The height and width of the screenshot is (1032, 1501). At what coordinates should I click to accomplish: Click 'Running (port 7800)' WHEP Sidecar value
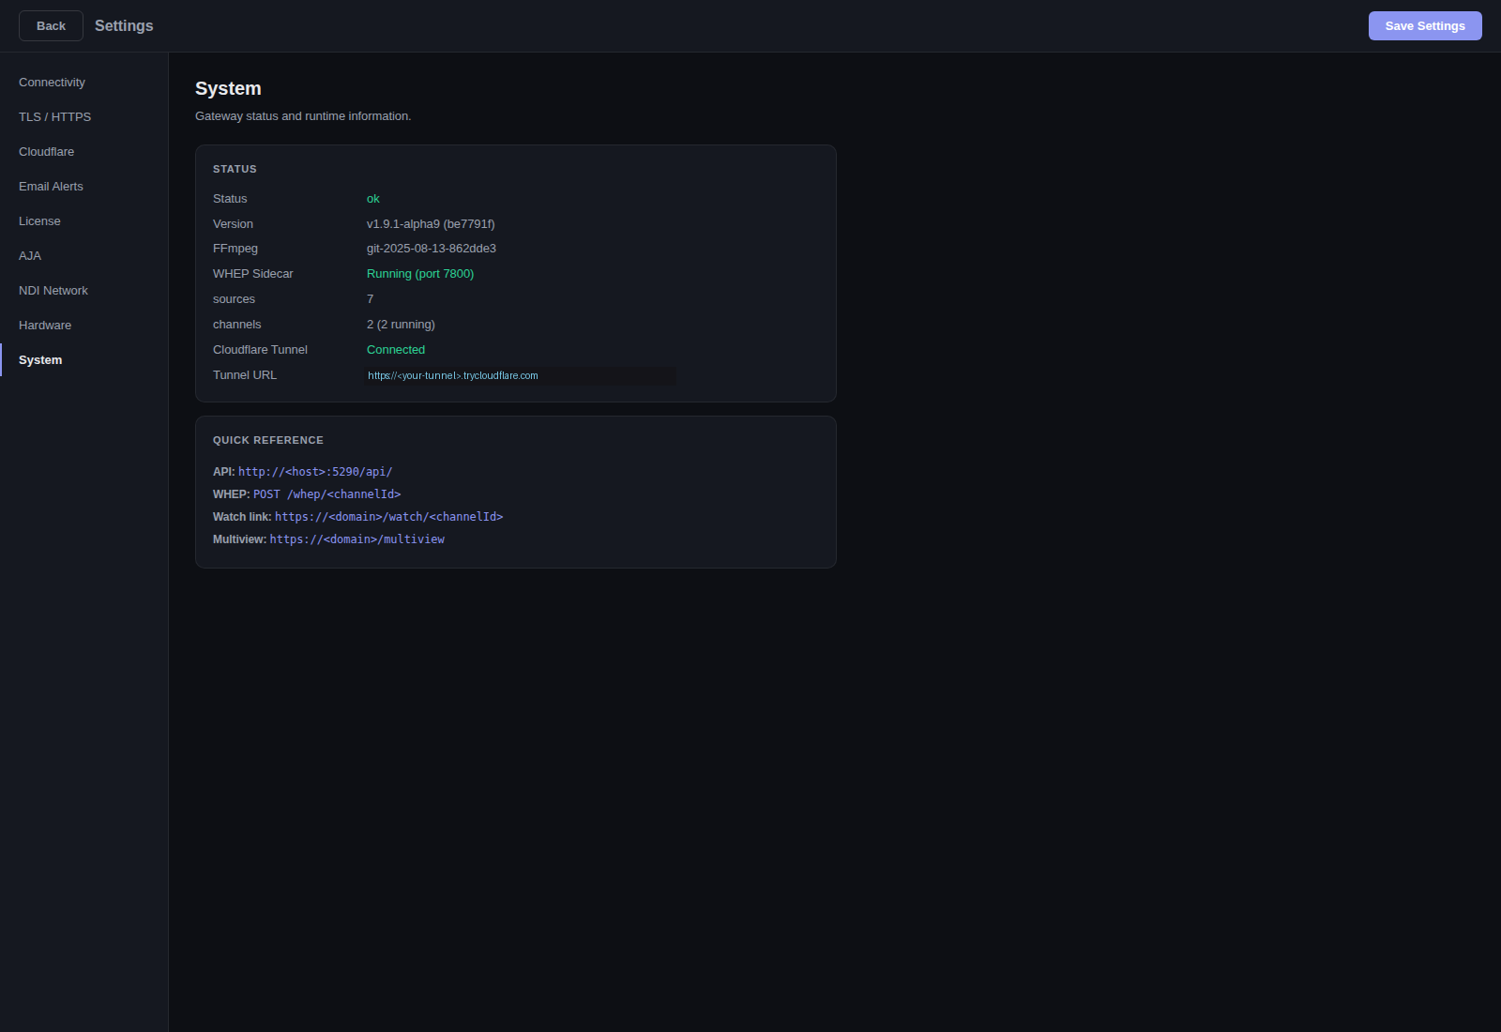click(420, 274)
